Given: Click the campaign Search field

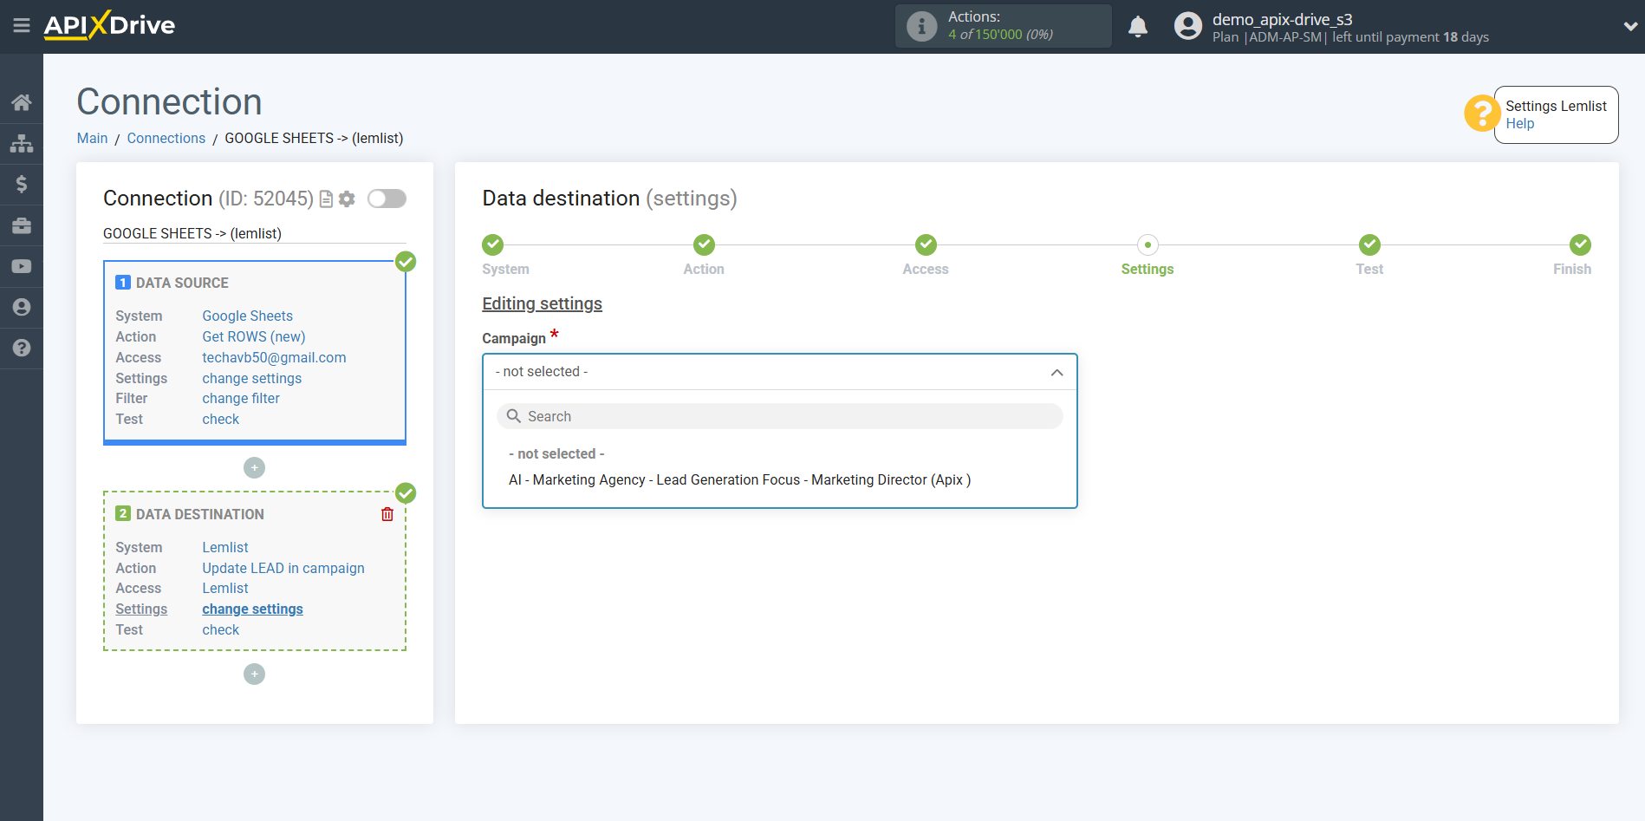Looking at the screenshot, I should [779, 416].
